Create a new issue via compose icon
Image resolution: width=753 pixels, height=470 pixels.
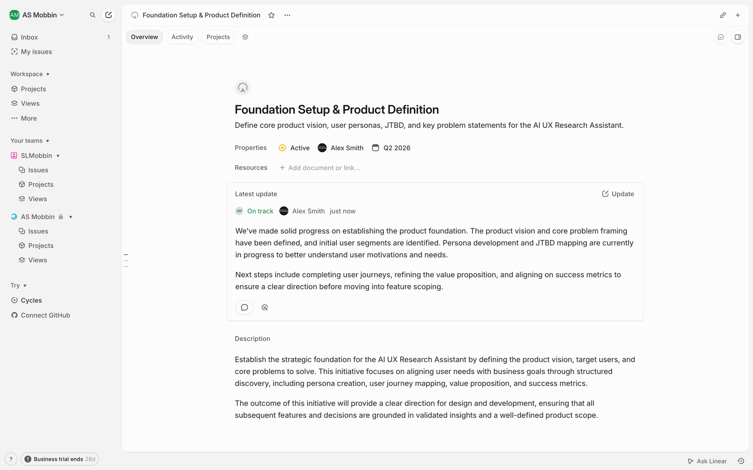coord(109,15)
